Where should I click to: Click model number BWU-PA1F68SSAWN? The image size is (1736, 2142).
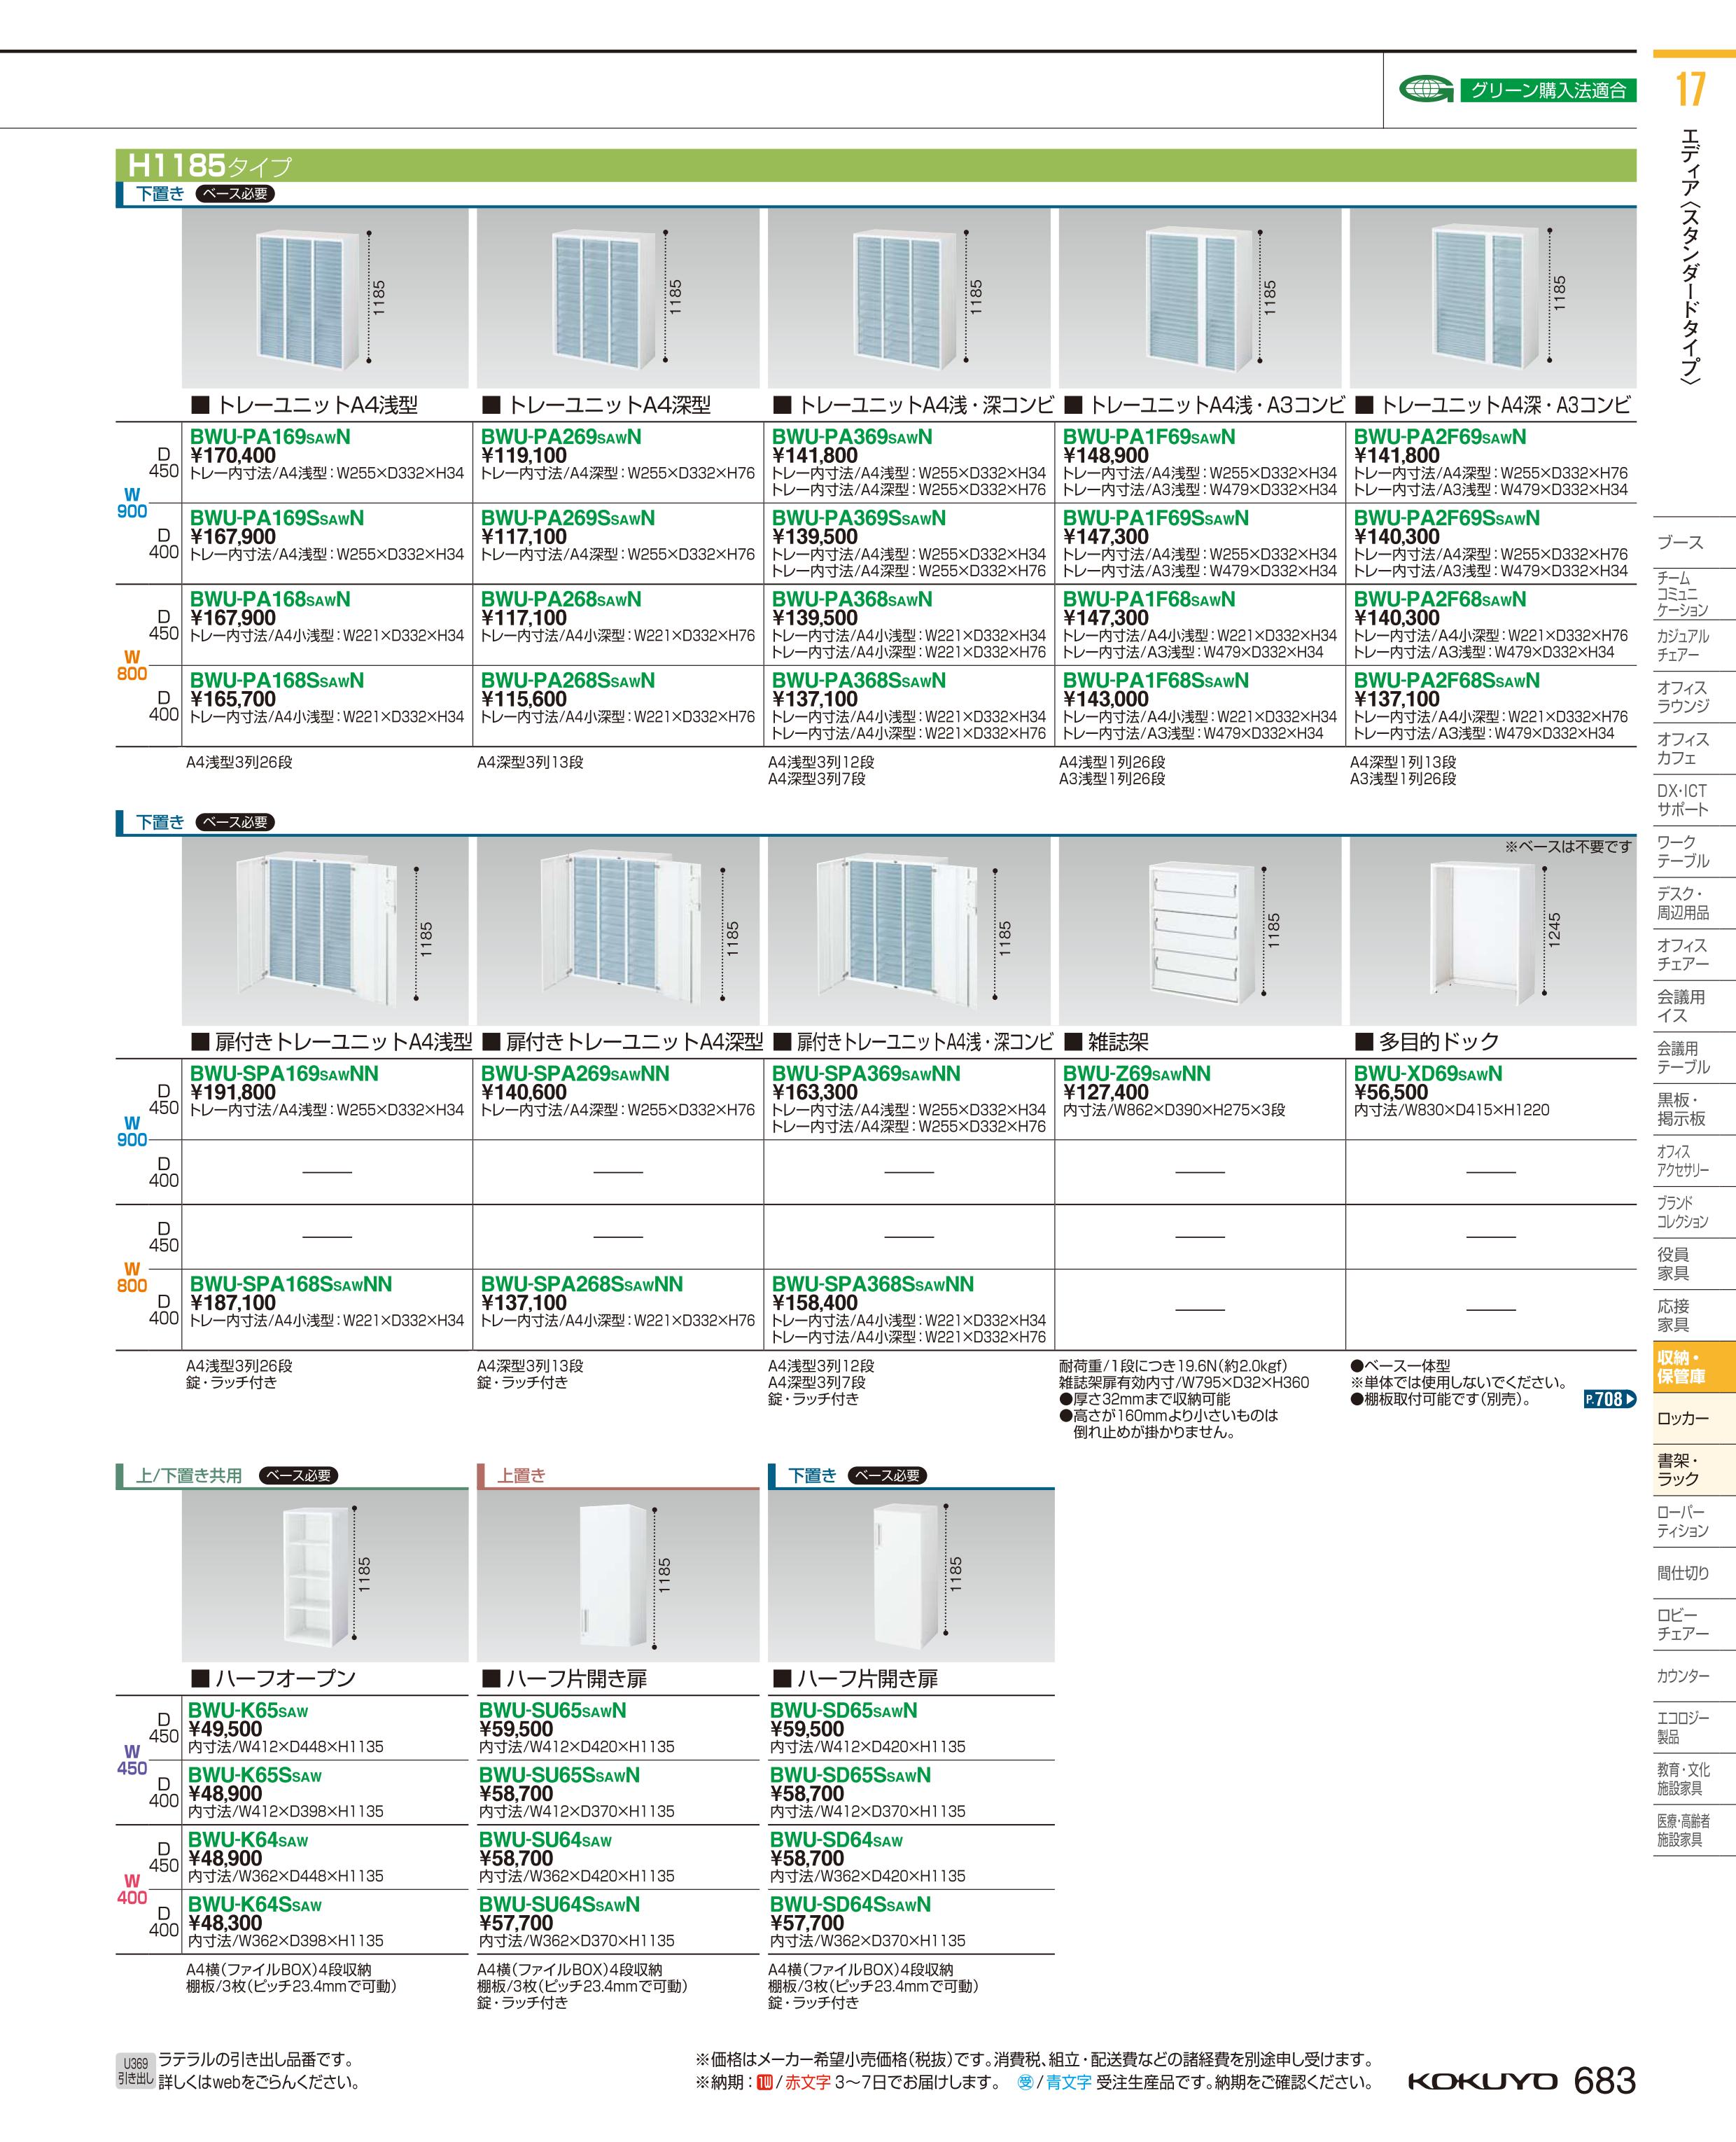[x=1156, y=681]
